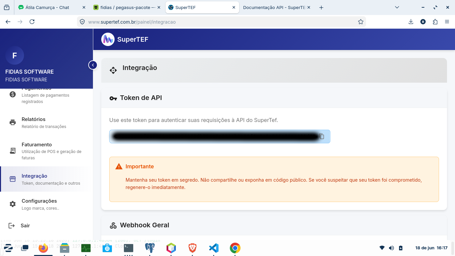Close the SuperTEF browser tab

(x=234, y=7)
